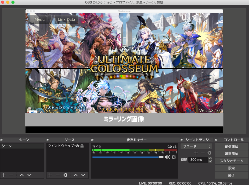Click Link Data in Shadowverse preview
Screen dimensions: 249x185
pos(66,19)
